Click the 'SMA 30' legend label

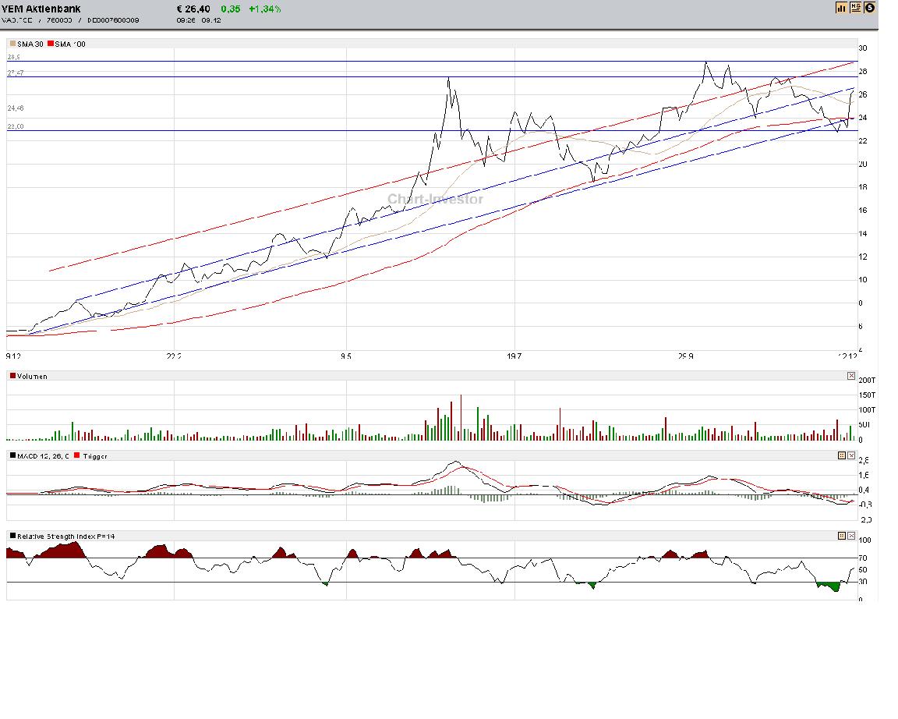30,44
